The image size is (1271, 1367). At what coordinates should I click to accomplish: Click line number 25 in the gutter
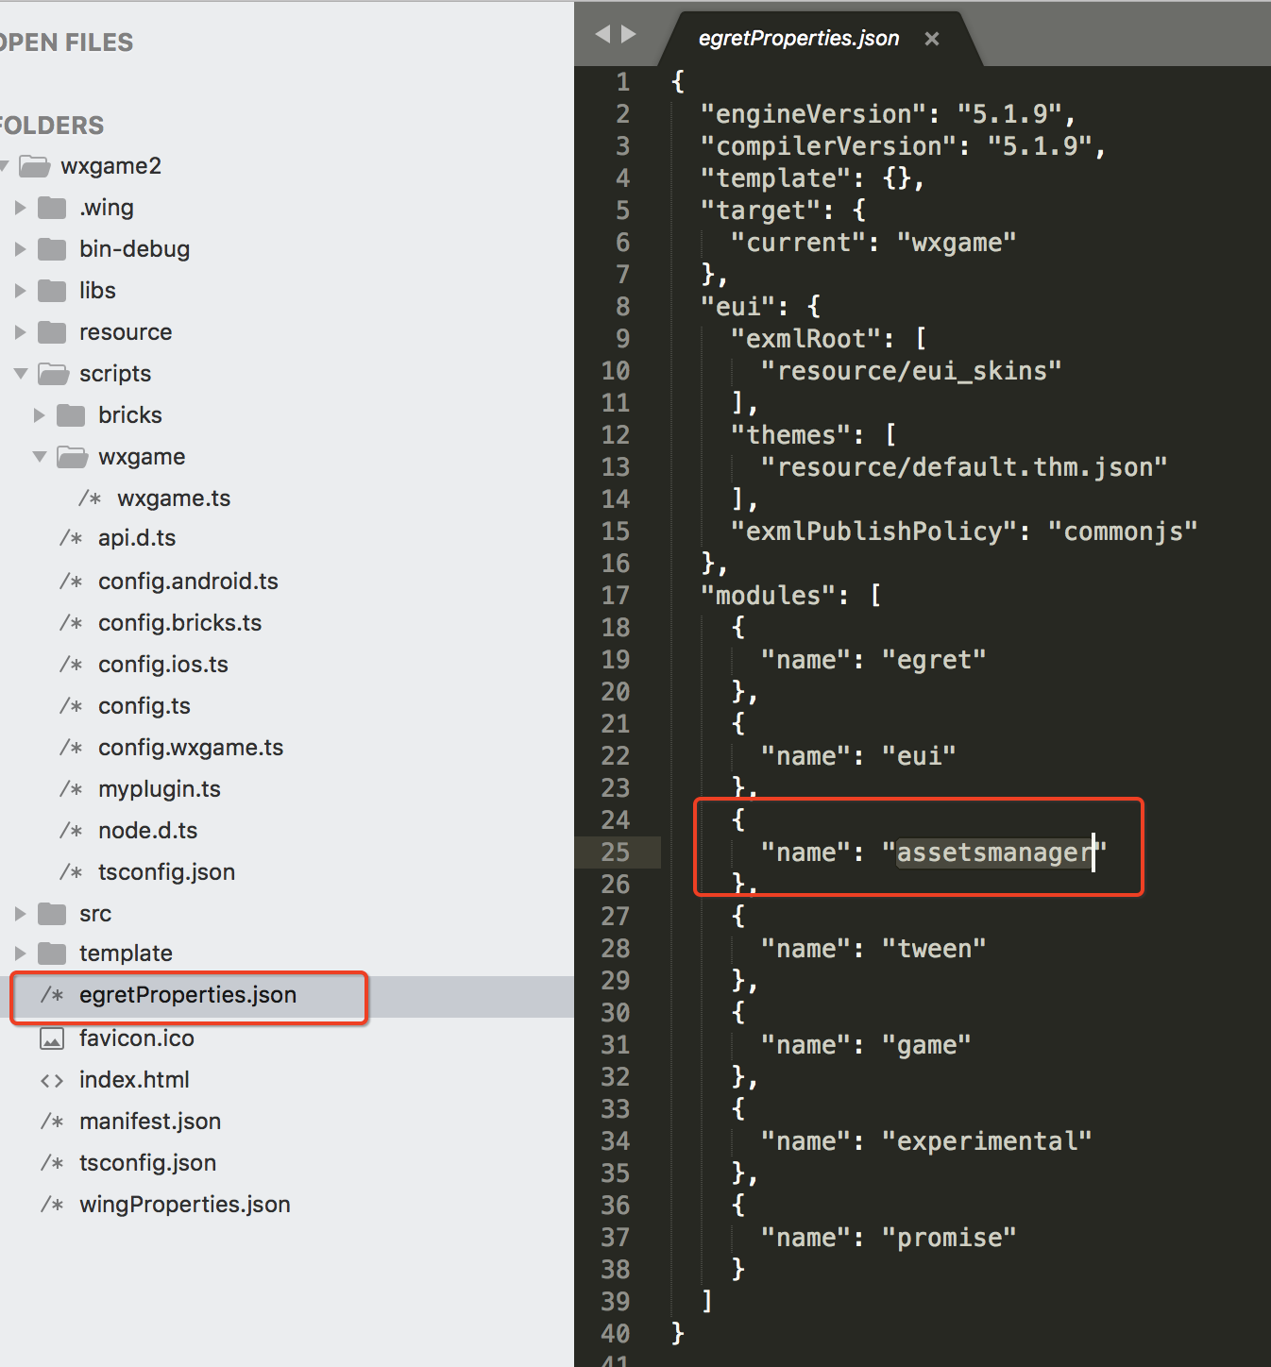[x=615, y=852]
